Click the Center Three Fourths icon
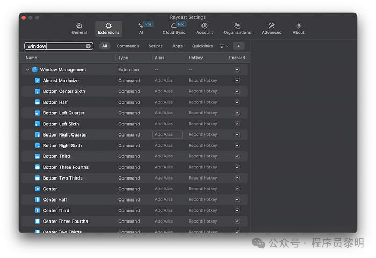 pos(38,221)
